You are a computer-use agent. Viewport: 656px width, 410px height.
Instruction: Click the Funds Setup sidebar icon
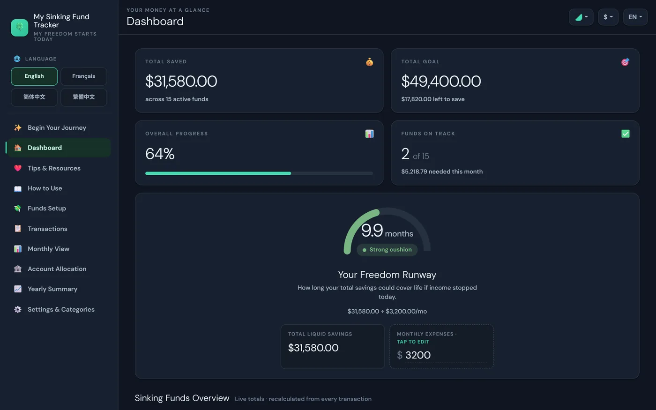point(18,209)
